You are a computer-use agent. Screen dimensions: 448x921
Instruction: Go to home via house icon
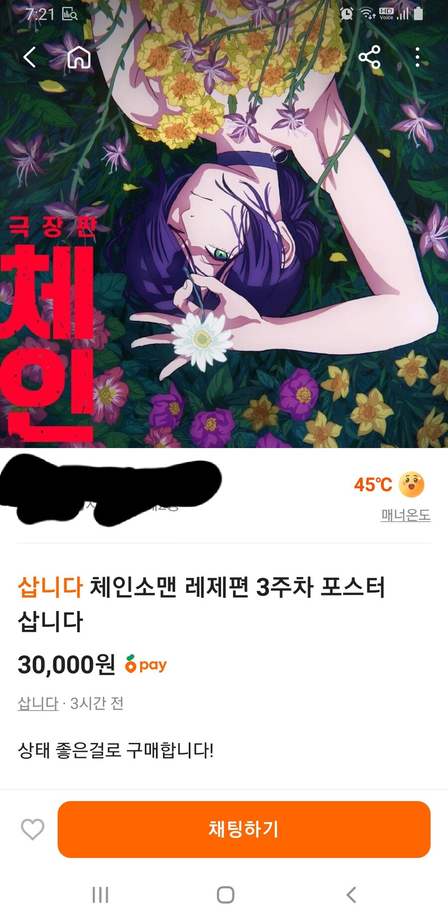pos(79,57)
